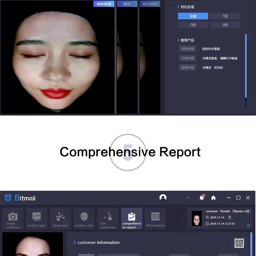The height and width of the screenshot is (256, 256).
Task: Go to home via house icon
Action: pyautogui.click(x=213, y=198)
